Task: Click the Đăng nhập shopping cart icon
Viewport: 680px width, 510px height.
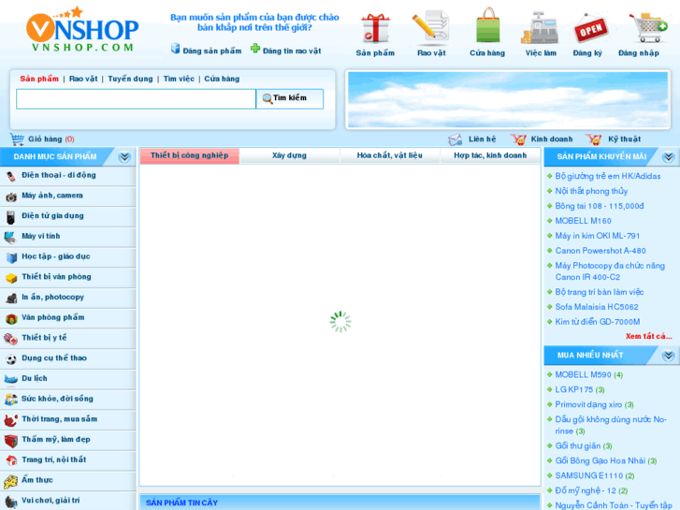Action: 647,27
